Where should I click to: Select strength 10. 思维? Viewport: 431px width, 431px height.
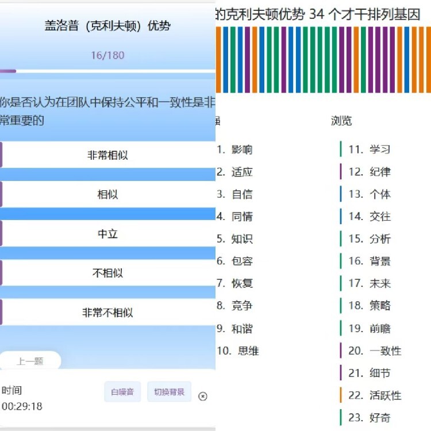point(238,351)
